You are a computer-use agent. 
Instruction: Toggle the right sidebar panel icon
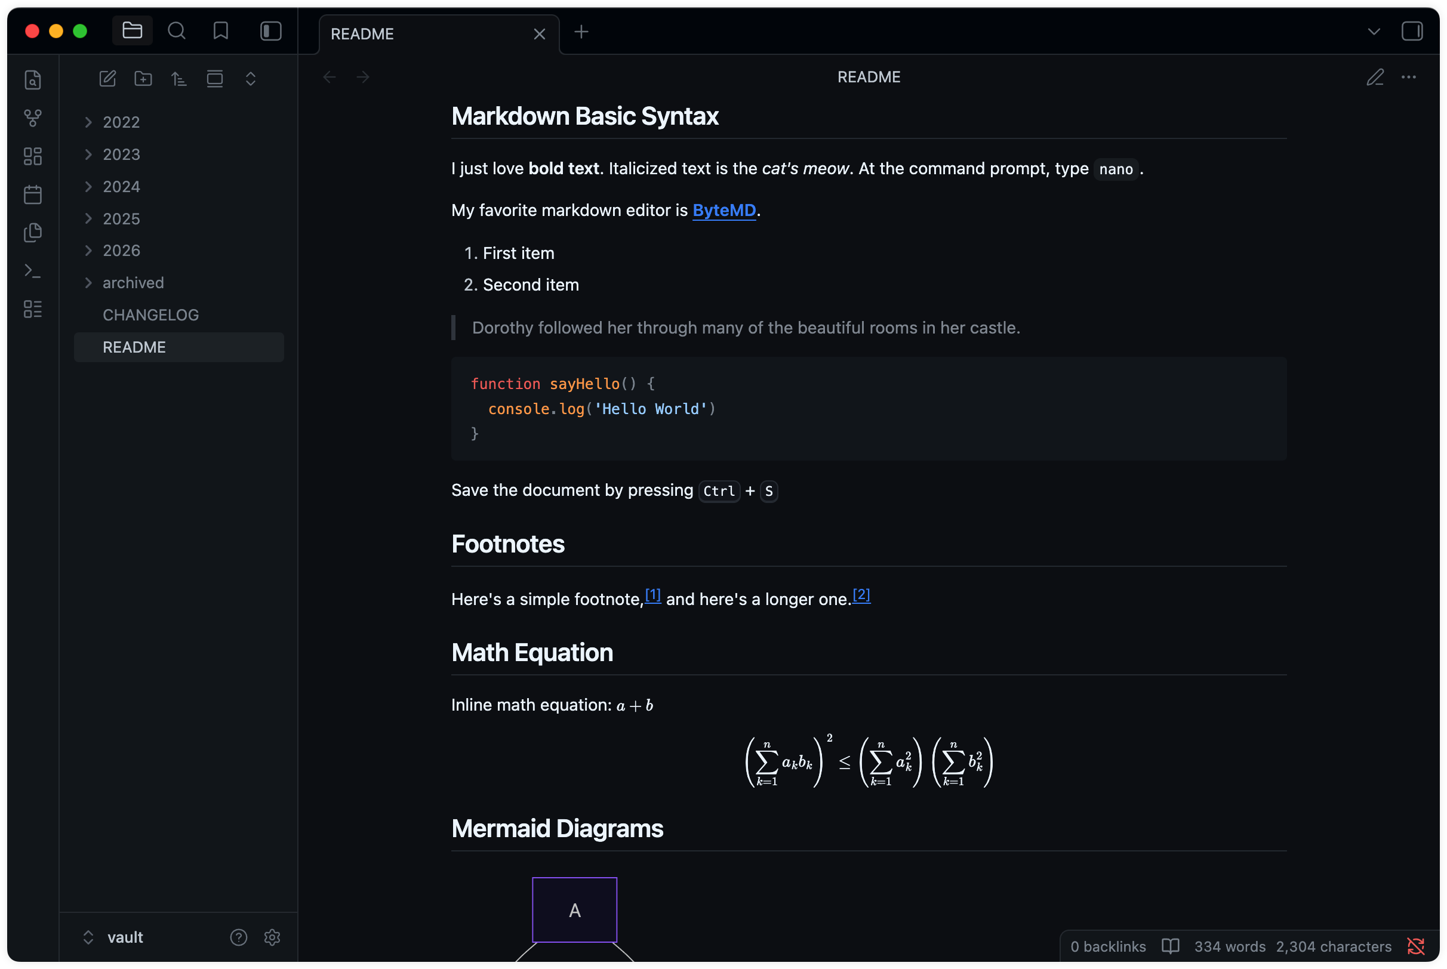[x=1412, y=32]
